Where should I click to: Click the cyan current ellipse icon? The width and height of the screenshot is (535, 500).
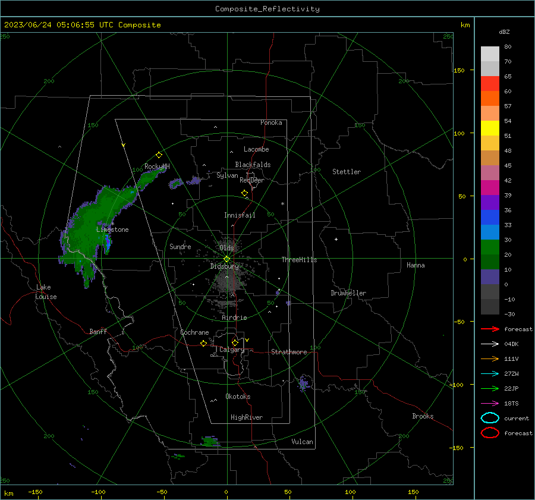[490, 418]
